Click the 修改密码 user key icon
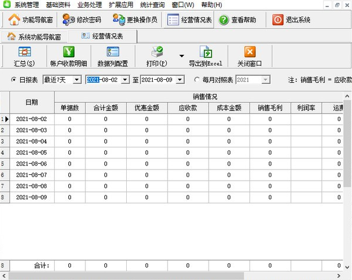Viewport: 352px width, 280px height. pyautogui.click(x=68, y=19)
